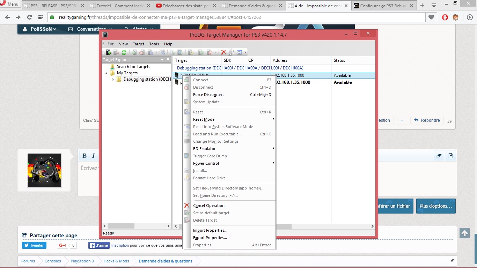Toggle the Target Explorer pin icon
The image size is (477, 268).
click(168, 60)
